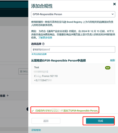This screenshot has width=118, height=133.
Task: Select the Test responsible person card
Action: [73, 74]
